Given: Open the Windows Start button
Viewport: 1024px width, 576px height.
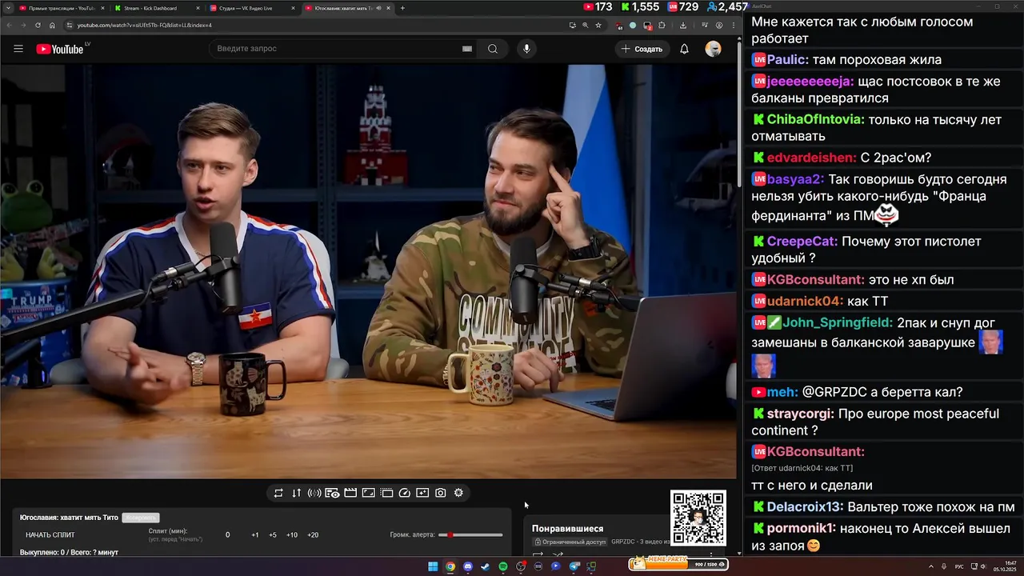Looking at the screenshot, I should 433,566.
